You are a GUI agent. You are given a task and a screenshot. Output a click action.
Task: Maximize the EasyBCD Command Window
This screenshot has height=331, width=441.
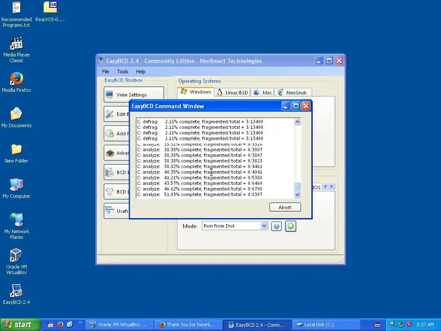click(x=296, y=106)
